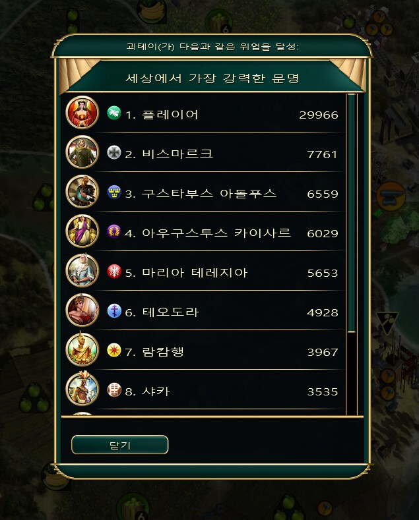The width and height of the screenshot is (419, 520).
Task: Click the Austrian eagle civilization icon
Action: pos(114,272)
